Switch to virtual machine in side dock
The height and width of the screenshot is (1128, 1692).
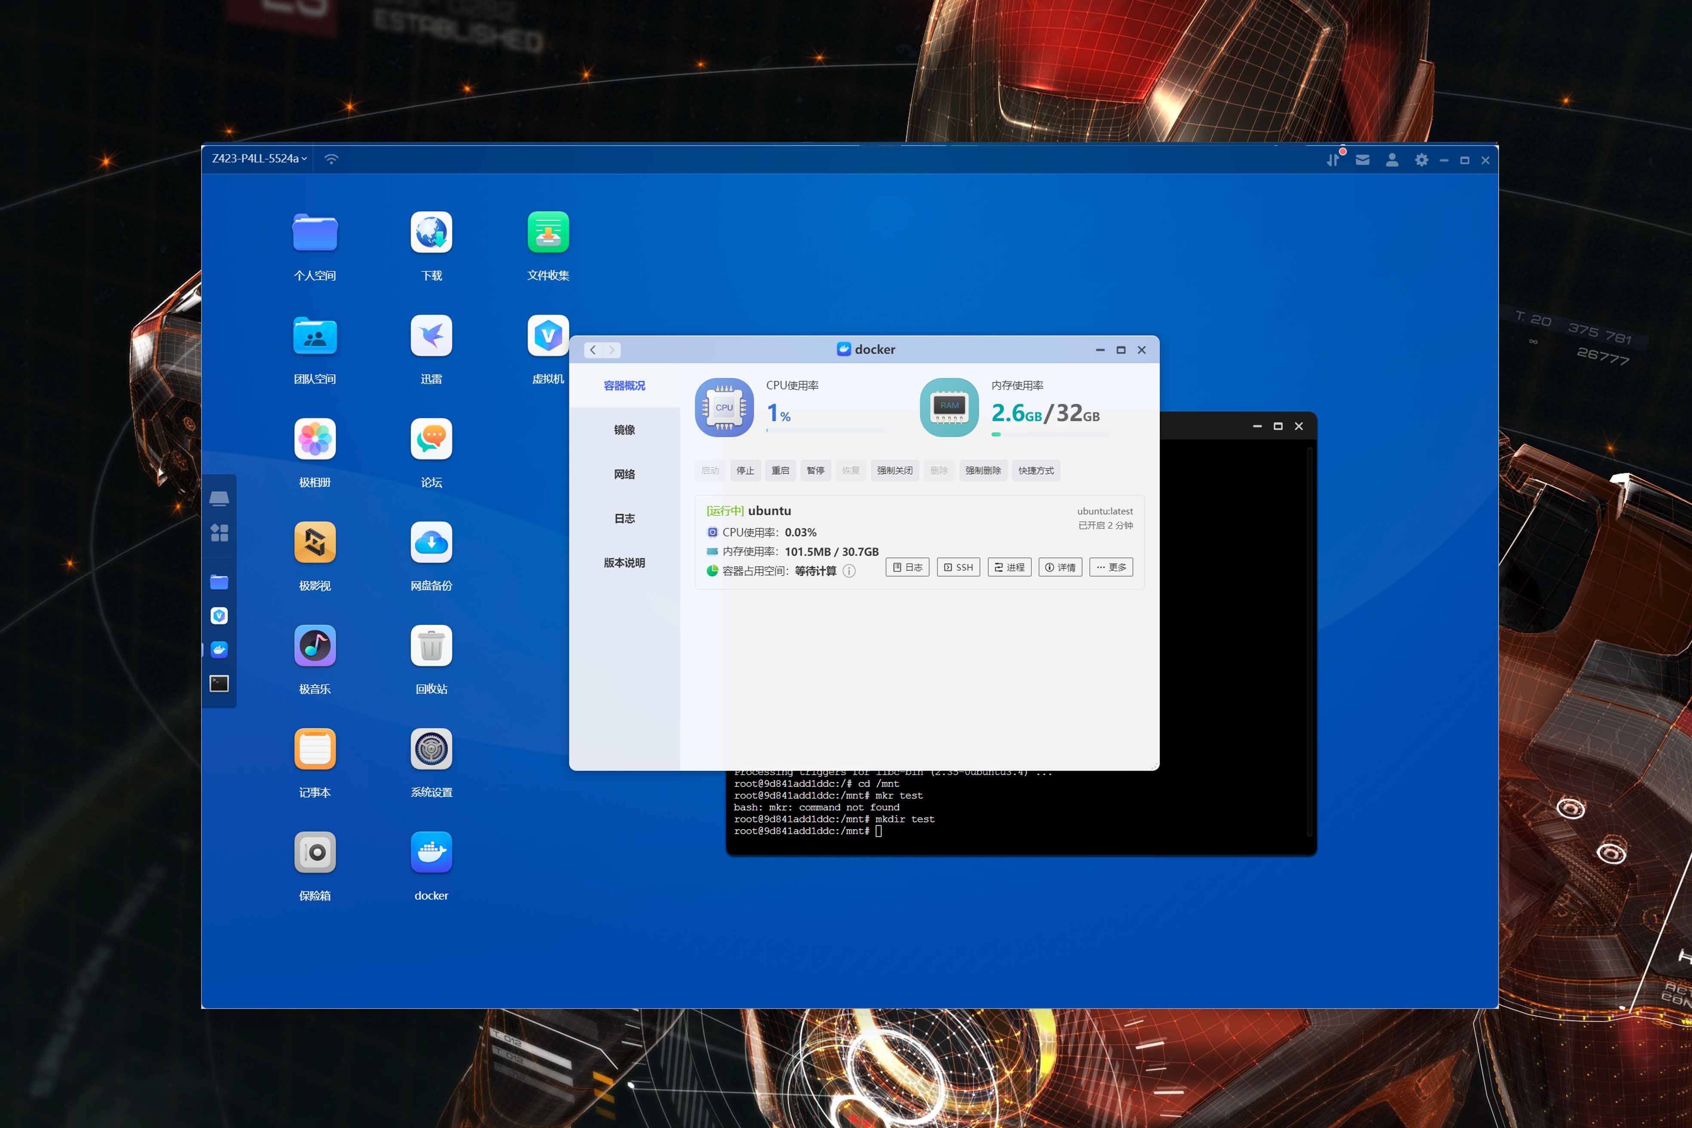(219, 616)
